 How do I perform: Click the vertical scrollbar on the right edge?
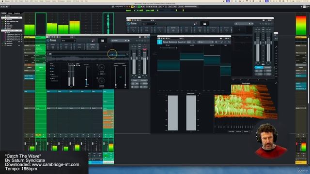pyautogui.click(x=309, y=70)
